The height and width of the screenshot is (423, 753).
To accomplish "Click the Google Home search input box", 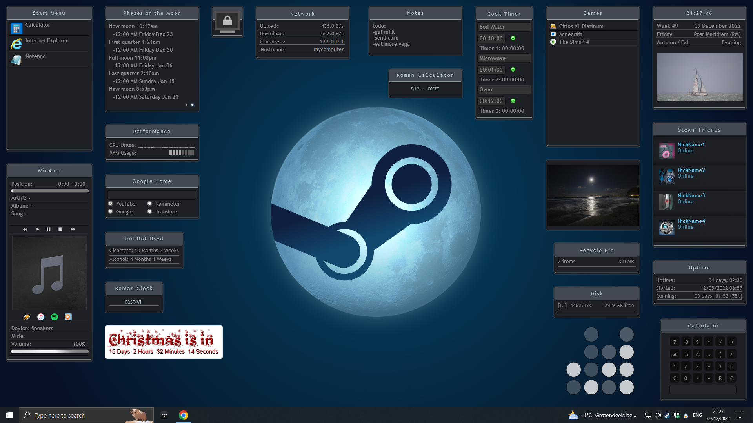I will [152, 195].
